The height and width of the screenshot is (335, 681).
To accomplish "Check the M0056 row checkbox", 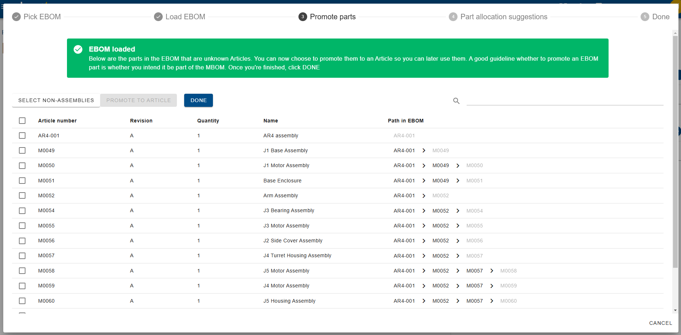I will point(22,241).
